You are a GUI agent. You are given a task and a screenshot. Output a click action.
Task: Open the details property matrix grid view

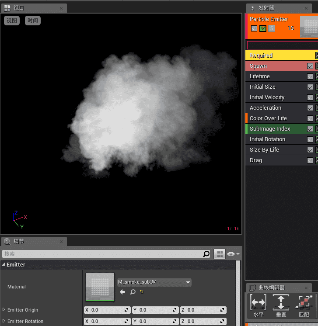(x=219, y=254)
